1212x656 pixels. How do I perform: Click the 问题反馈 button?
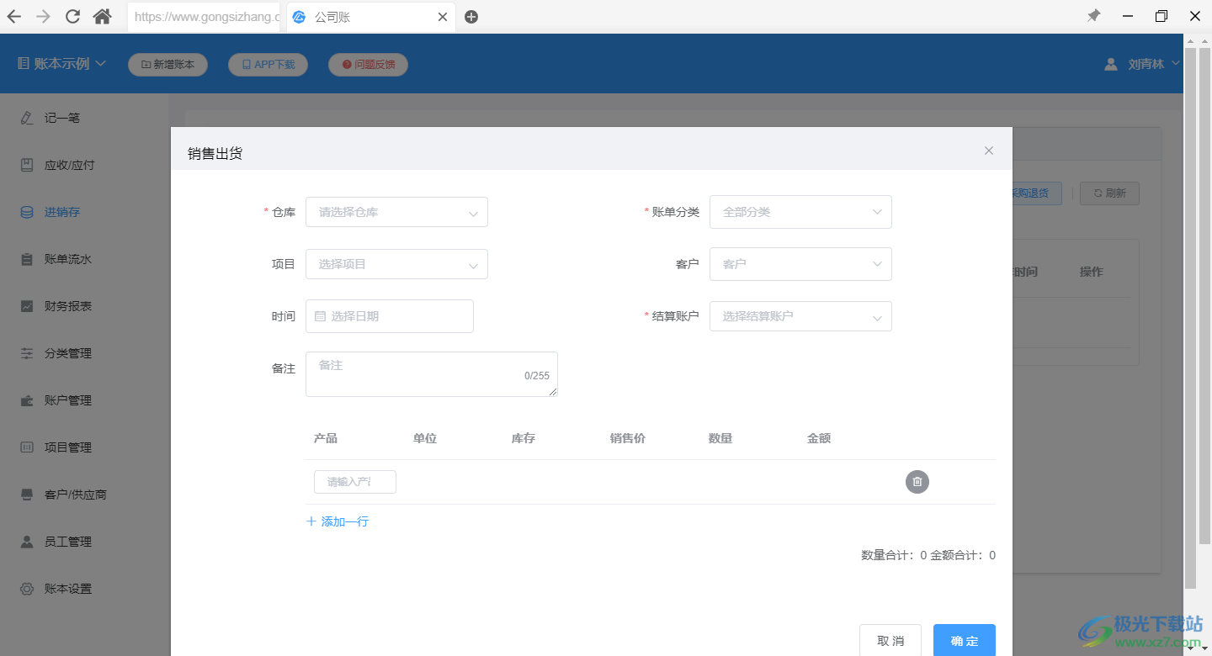[x=368, y=64]
